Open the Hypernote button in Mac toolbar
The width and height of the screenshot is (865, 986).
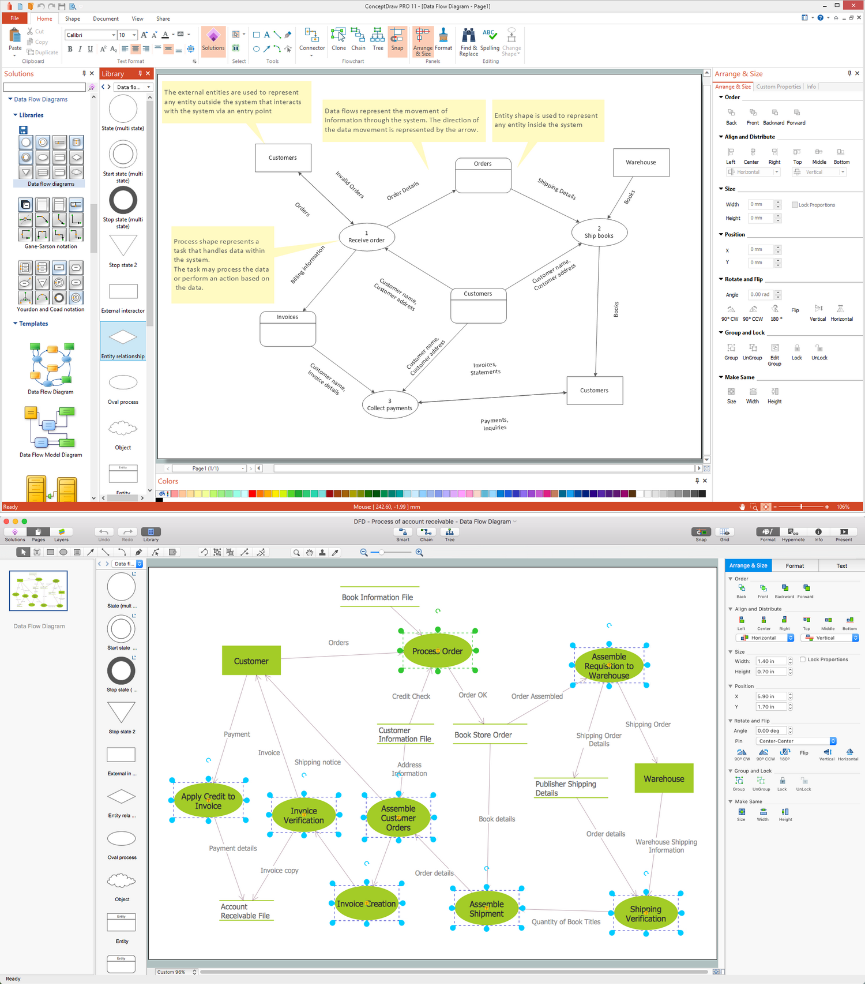793,535
